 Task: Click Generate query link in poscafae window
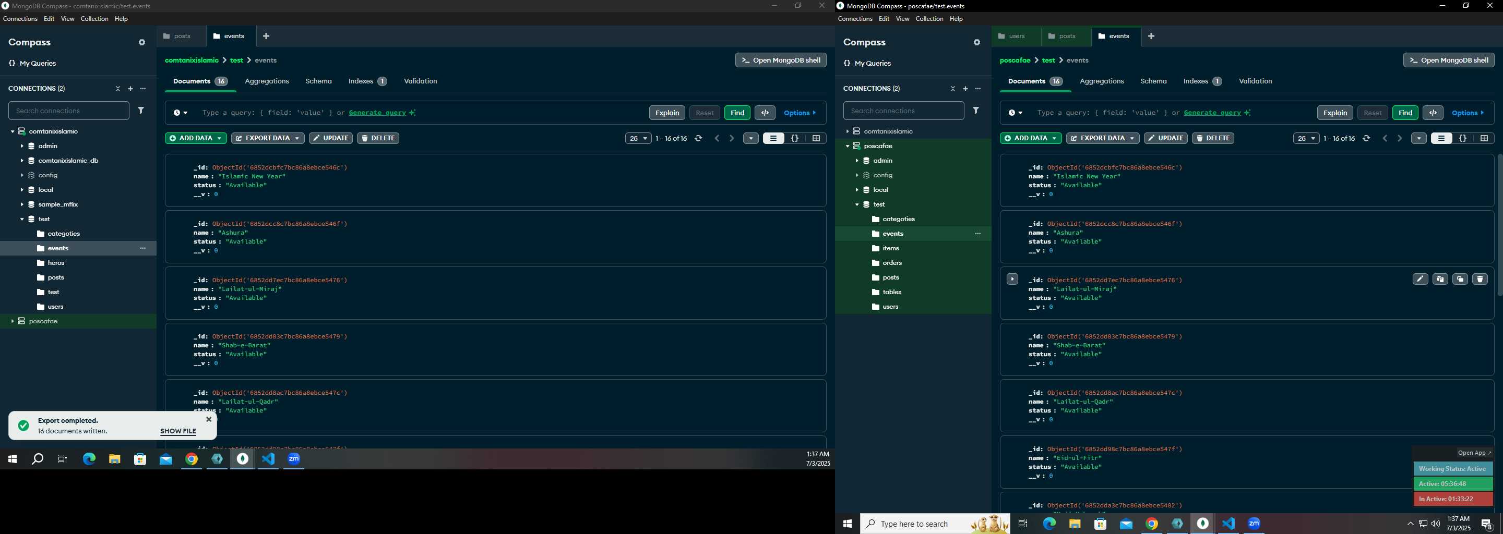(x=1212, y=113)
